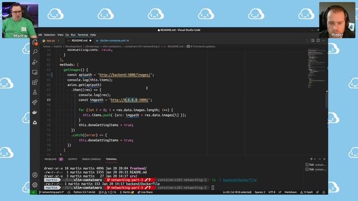
Task: Open the Live Share activity bar view
Action: (35, 102)
